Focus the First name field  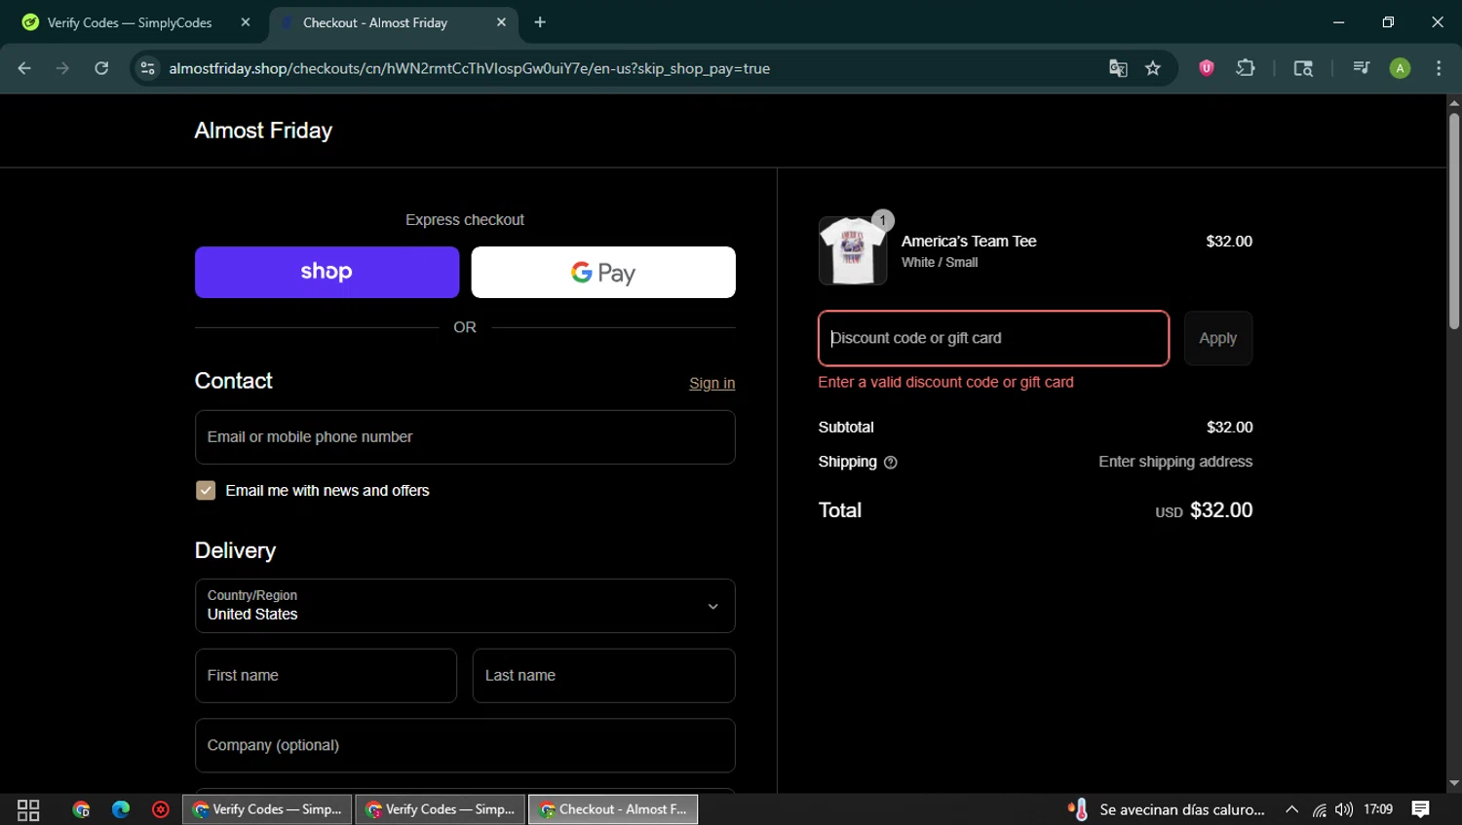tap(326, 676)
